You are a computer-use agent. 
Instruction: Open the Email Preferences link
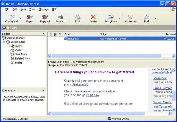pos(163,88)
